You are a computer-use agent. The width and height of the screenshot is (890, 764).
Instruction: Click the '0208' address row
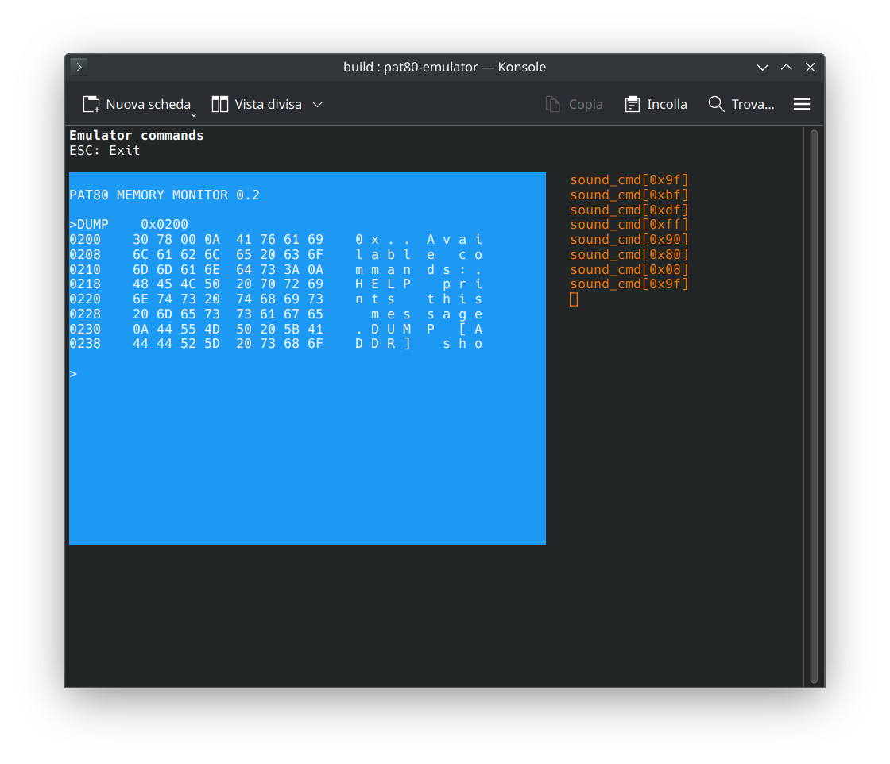[x=276, y=255]
